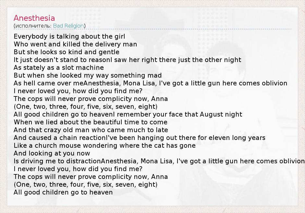305x213 pixels.
Task: Click the Anesthesia song title heading
Action: (x=34, y=18)
